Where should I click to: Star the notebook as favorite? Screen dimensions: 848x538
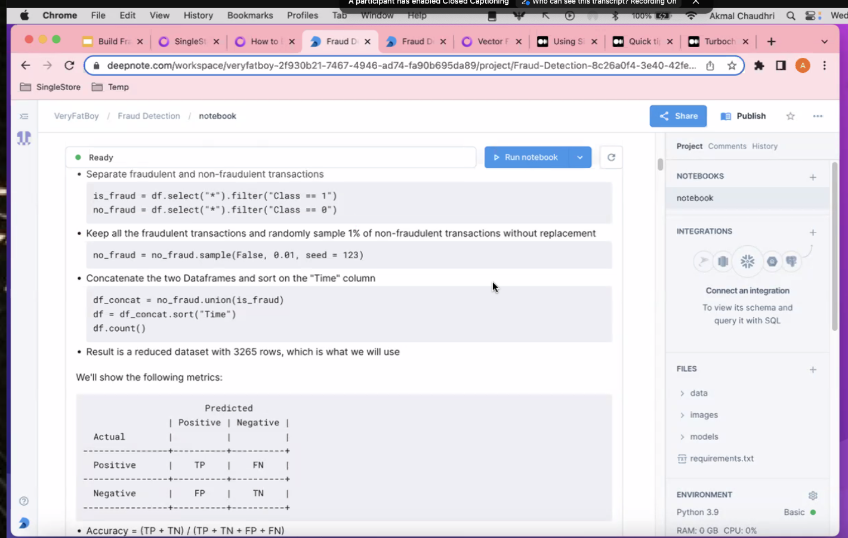(790, 116)
